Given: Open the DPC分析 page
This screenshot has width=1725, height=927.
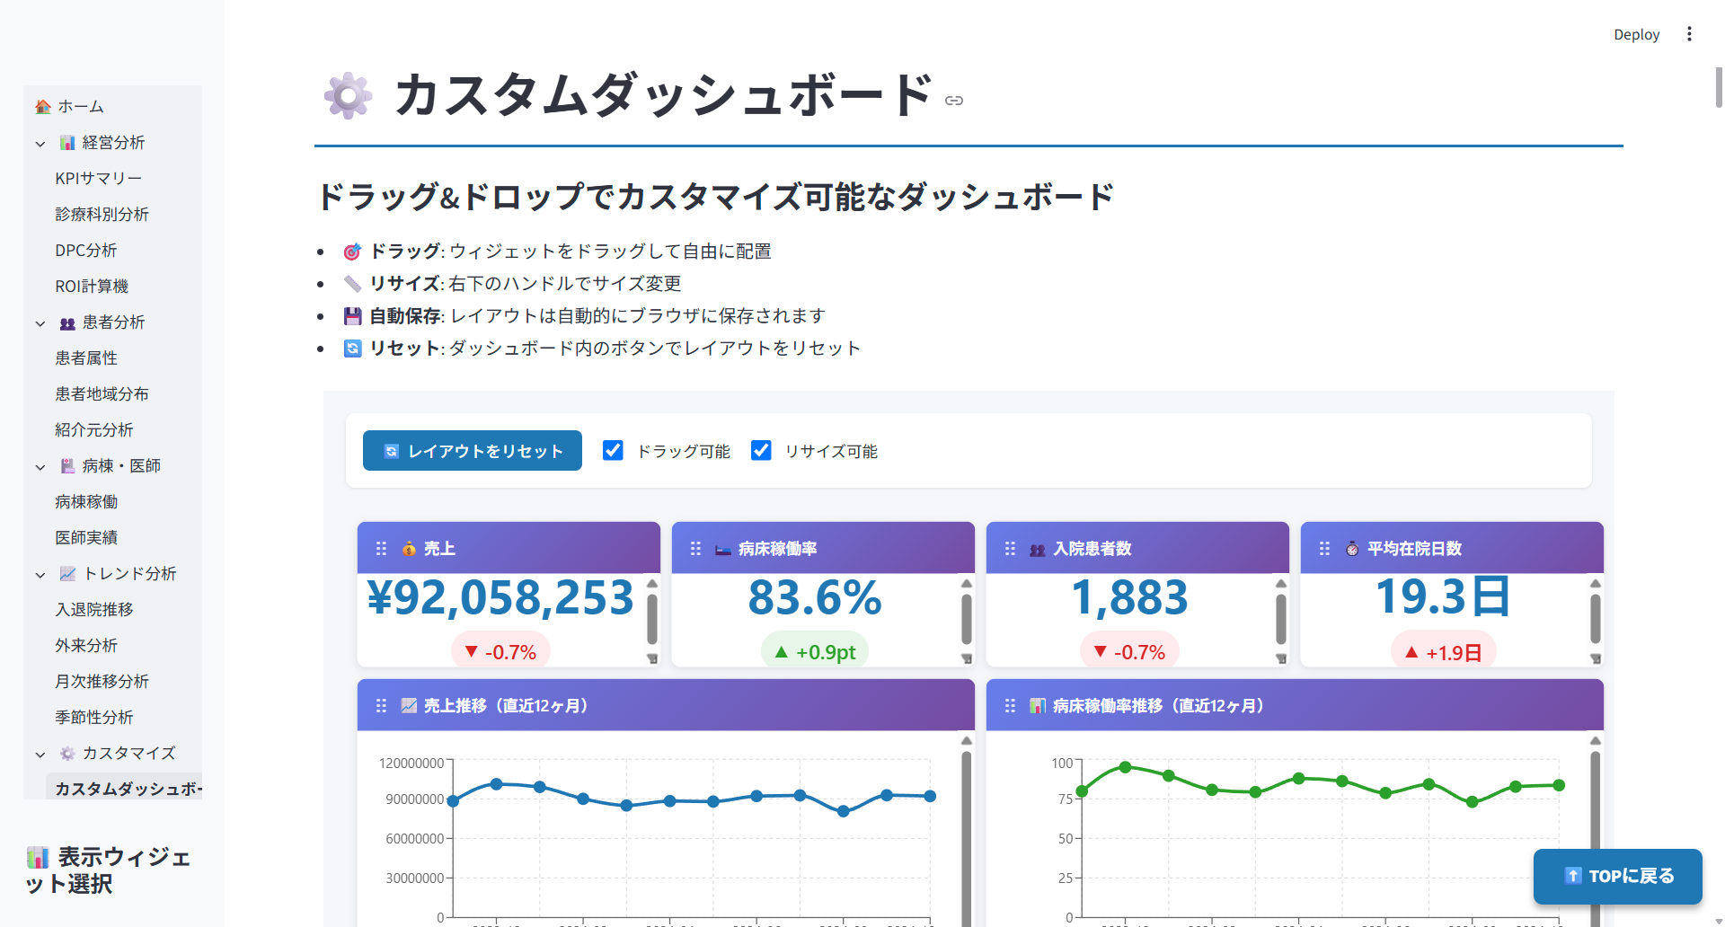Looking at the screenshot, I should point(85,251).
